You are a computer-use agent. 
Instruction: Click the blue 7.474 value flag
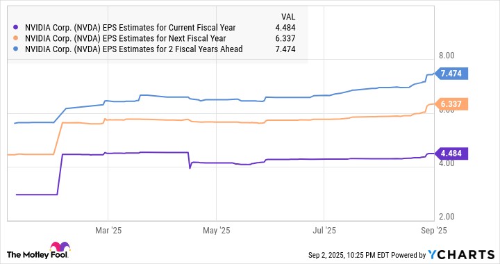pos(451,74)
